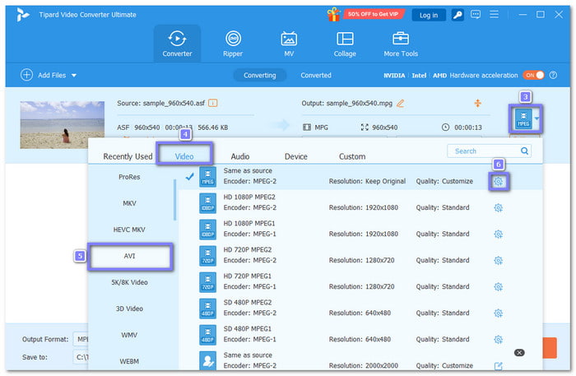Image resolution: width=576 pixels, height=376 pixels.
Task: Turn off Hardware acceleration switch
Action: tap(533, 75)
